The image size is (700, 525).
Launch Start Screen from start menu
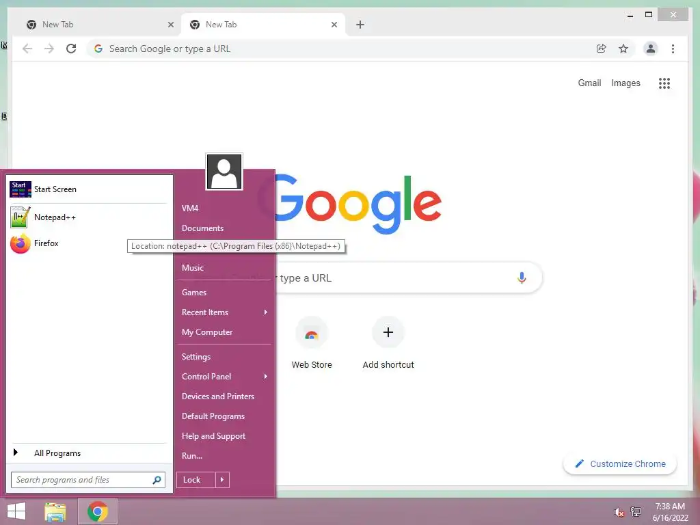88,189
